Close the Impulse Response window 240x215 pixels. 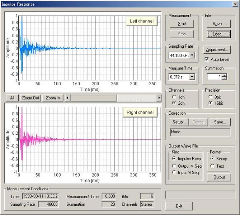[x=235, y=4]
